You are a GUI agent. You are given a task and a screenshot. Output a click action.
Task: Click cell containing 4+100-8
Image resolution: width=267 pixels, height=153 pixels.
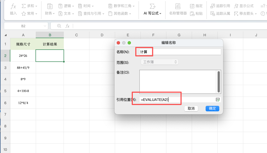point(23,91)
